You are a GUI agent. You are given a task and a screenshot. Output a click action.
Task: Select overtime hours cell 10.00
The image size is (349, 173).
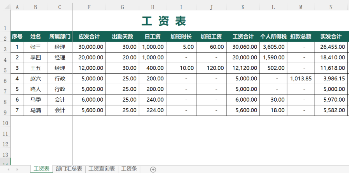pos(181,68)
